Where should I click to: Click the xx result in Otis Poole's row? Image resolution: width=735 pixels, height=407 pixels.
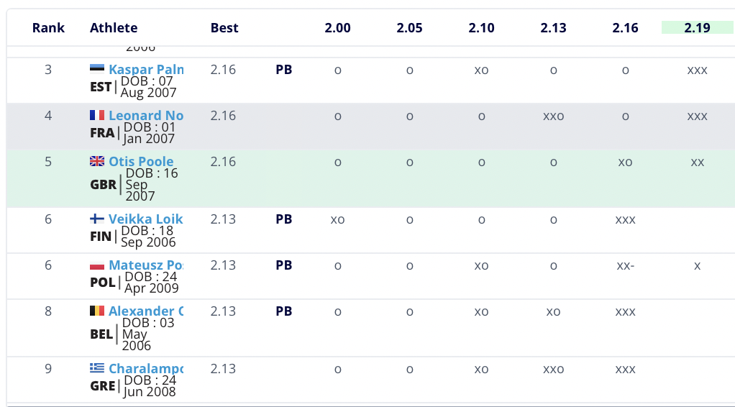(x=697, y=162)
